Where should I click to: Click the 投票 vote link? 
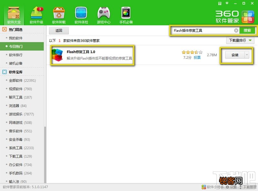[x=197, y=57]
